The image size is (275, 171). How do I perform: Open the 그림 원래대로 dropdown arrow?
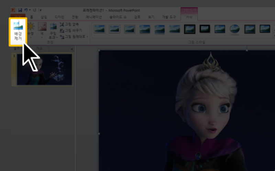pos(87,37)
